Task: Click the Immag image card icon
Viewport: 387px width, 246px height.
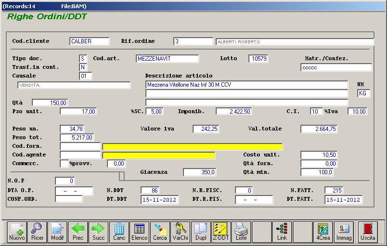Action: point(344,232)
